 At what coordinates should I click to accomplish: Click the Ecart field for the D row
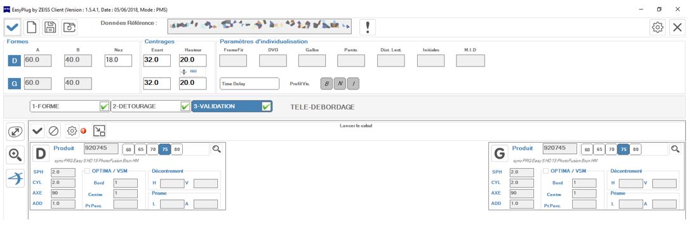(x=157, y=61)
